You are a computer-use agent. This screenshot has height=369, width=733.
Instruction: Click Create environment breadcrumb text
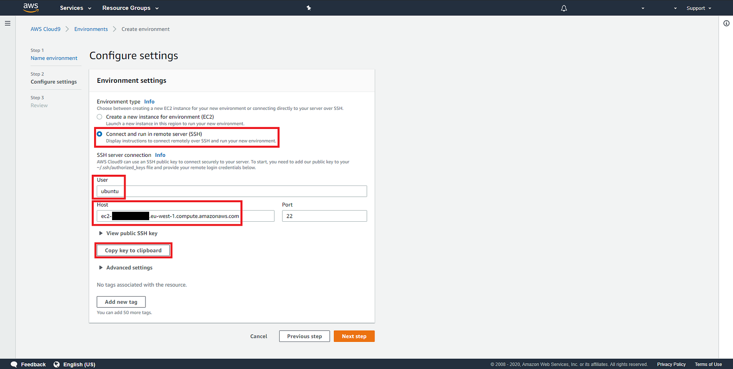[146, 29]
